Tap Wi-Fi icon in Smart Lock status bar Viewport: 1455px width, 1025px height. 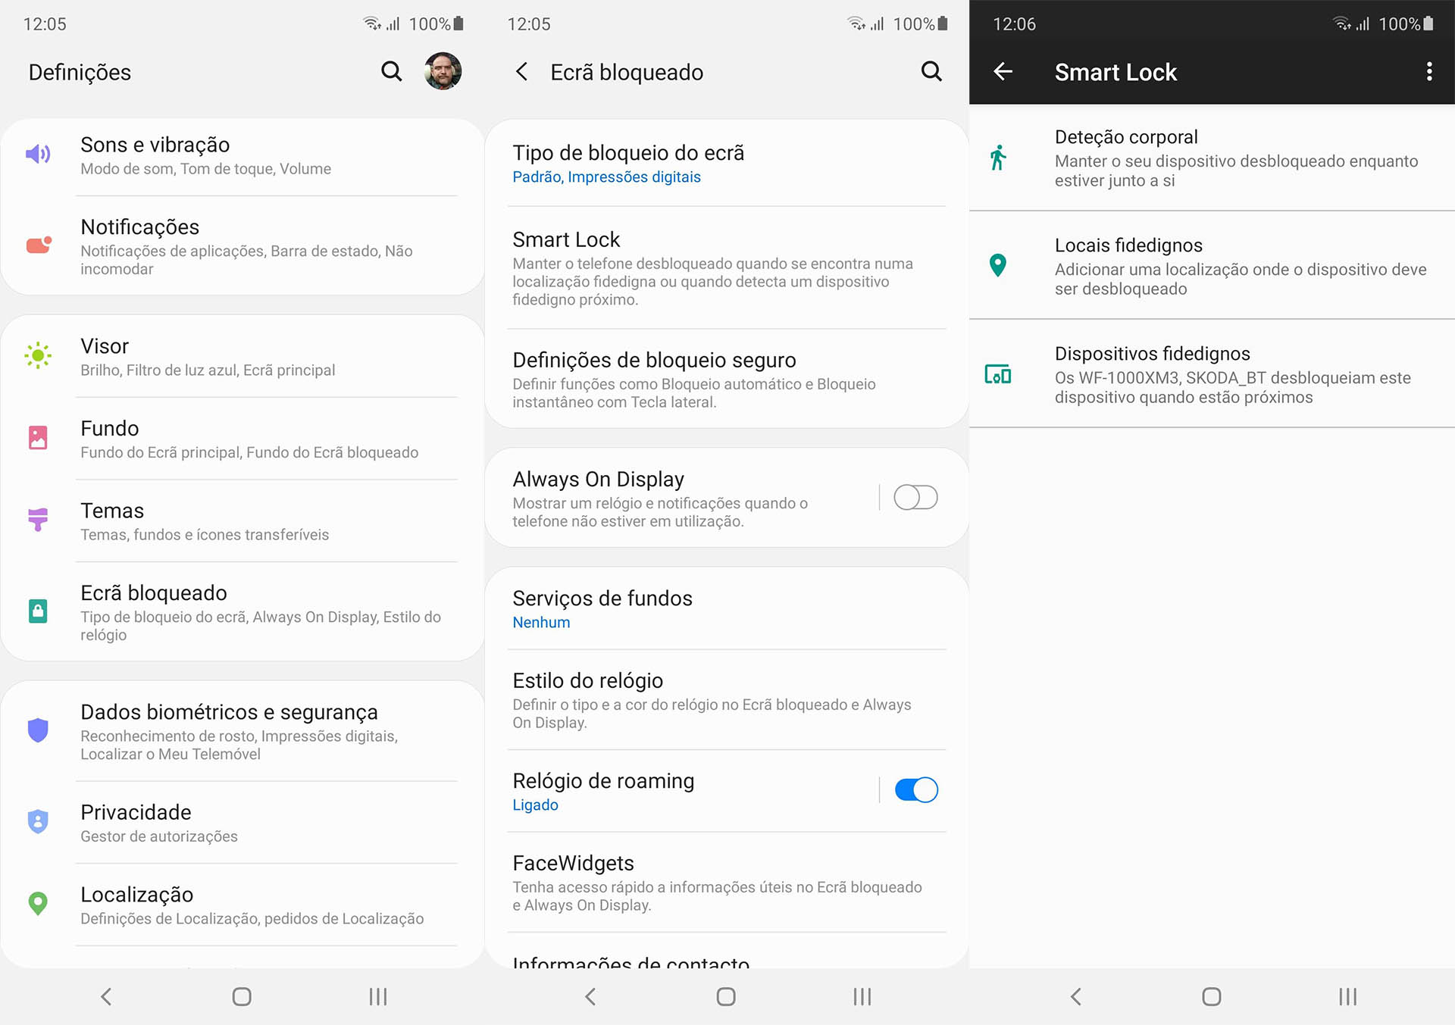(x=1342, y=23)
